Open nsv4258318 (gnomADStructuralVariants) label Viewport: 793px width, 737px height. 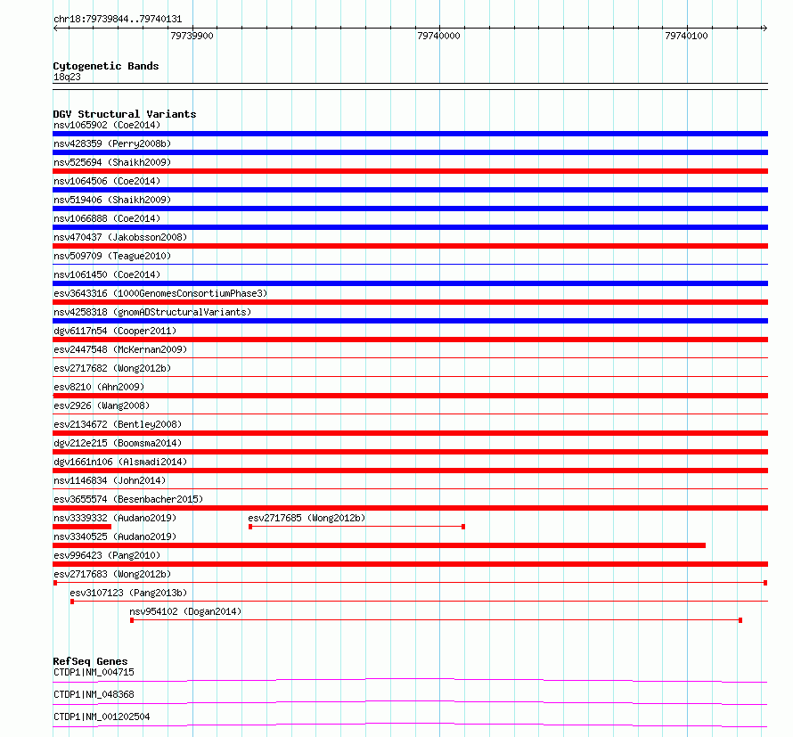point(152,312)
